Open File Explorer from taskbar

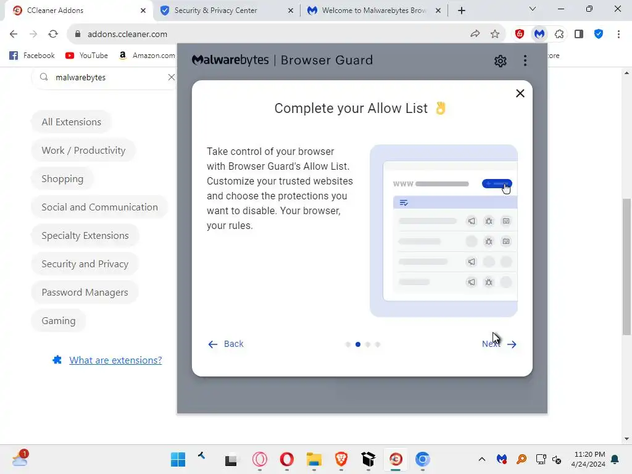[x=314, y=459]
